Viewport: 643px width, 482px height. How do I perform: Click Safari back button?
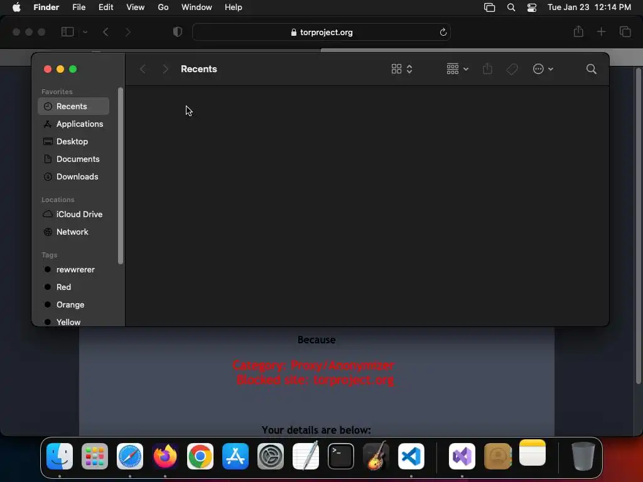(105, 32)
